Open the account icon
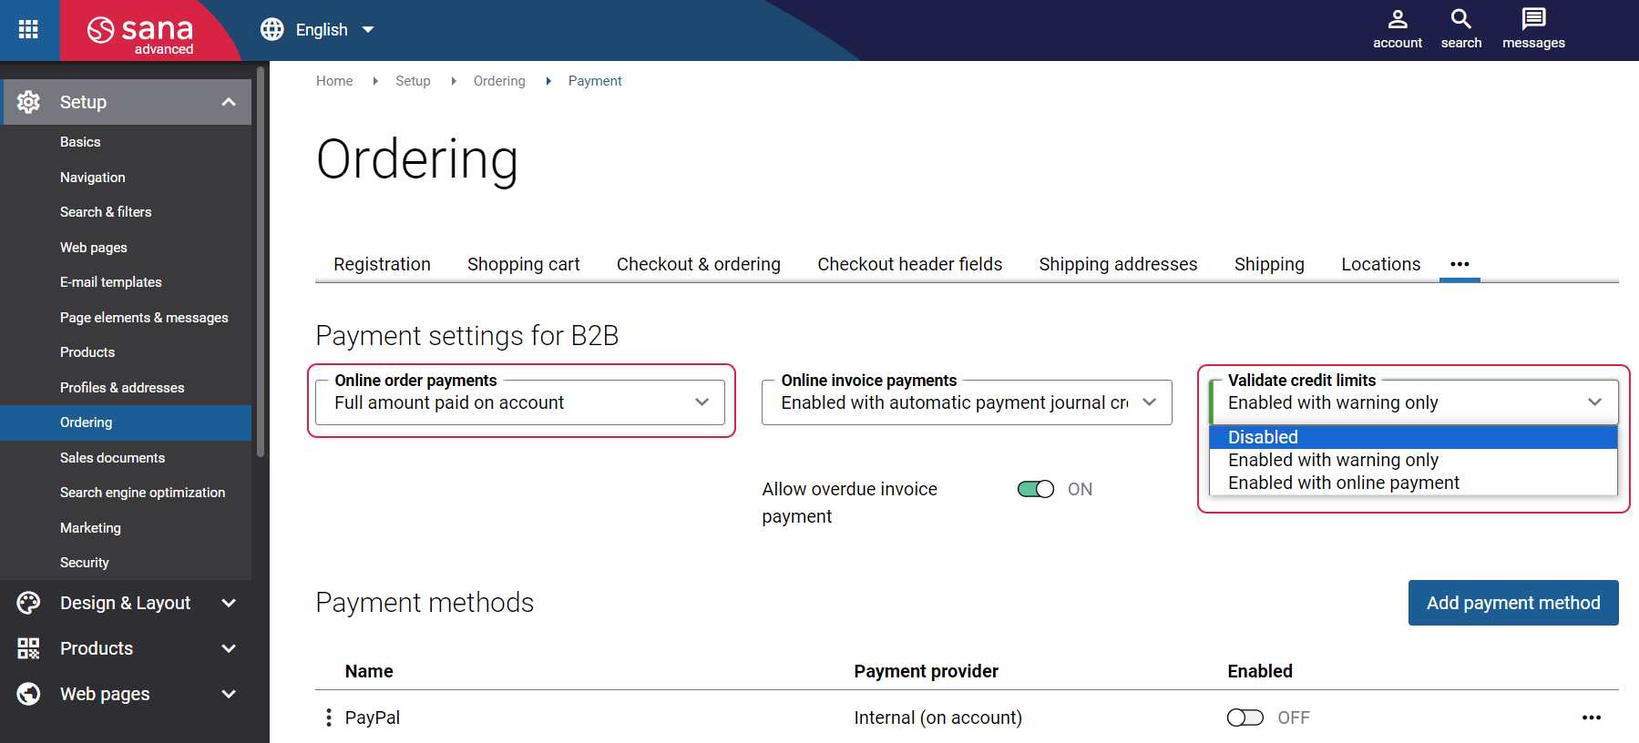This screenshot has width=1639, height=743. click(1398, 29)
